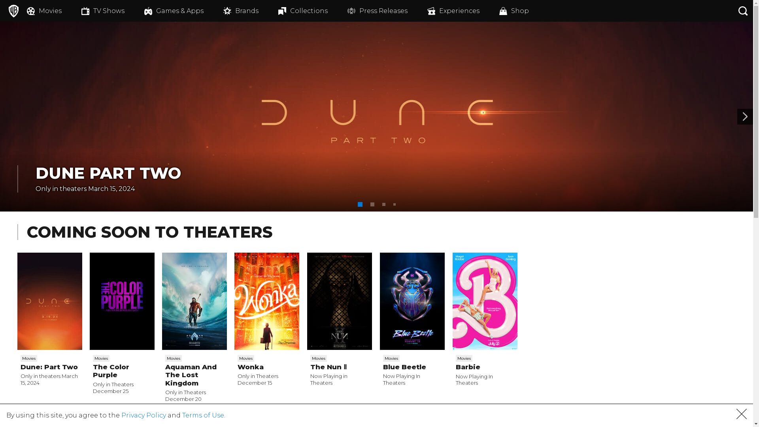The image size is (759, 427).
Task: Open the Terms of Use link
Action: coord(204,415)
